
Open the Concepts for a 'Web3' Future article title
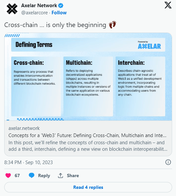[x=87, y=135]
